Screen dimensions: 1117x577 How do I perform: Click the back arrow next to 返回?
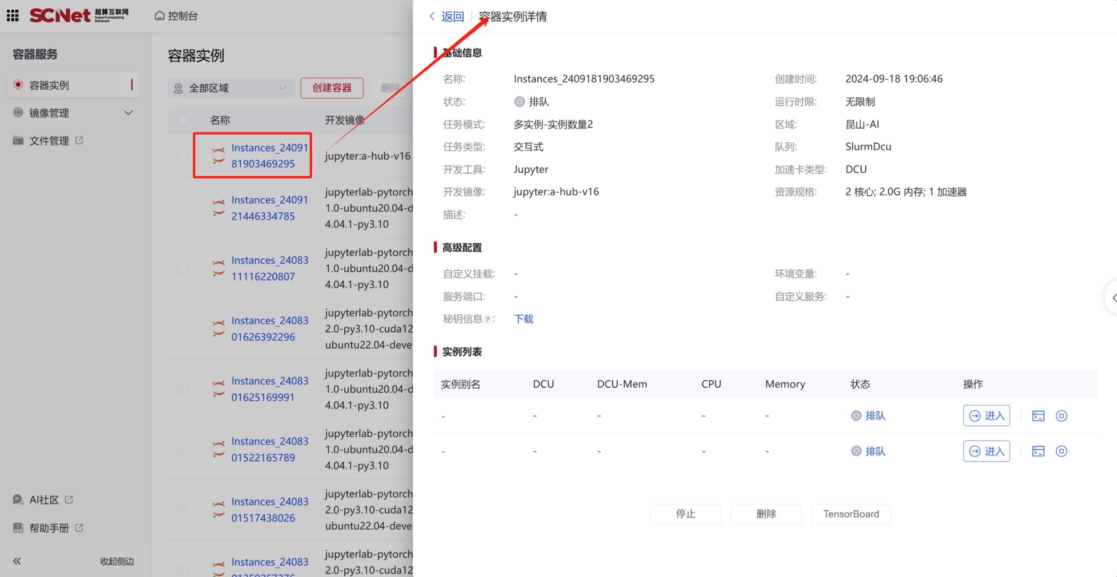[432, 16]
